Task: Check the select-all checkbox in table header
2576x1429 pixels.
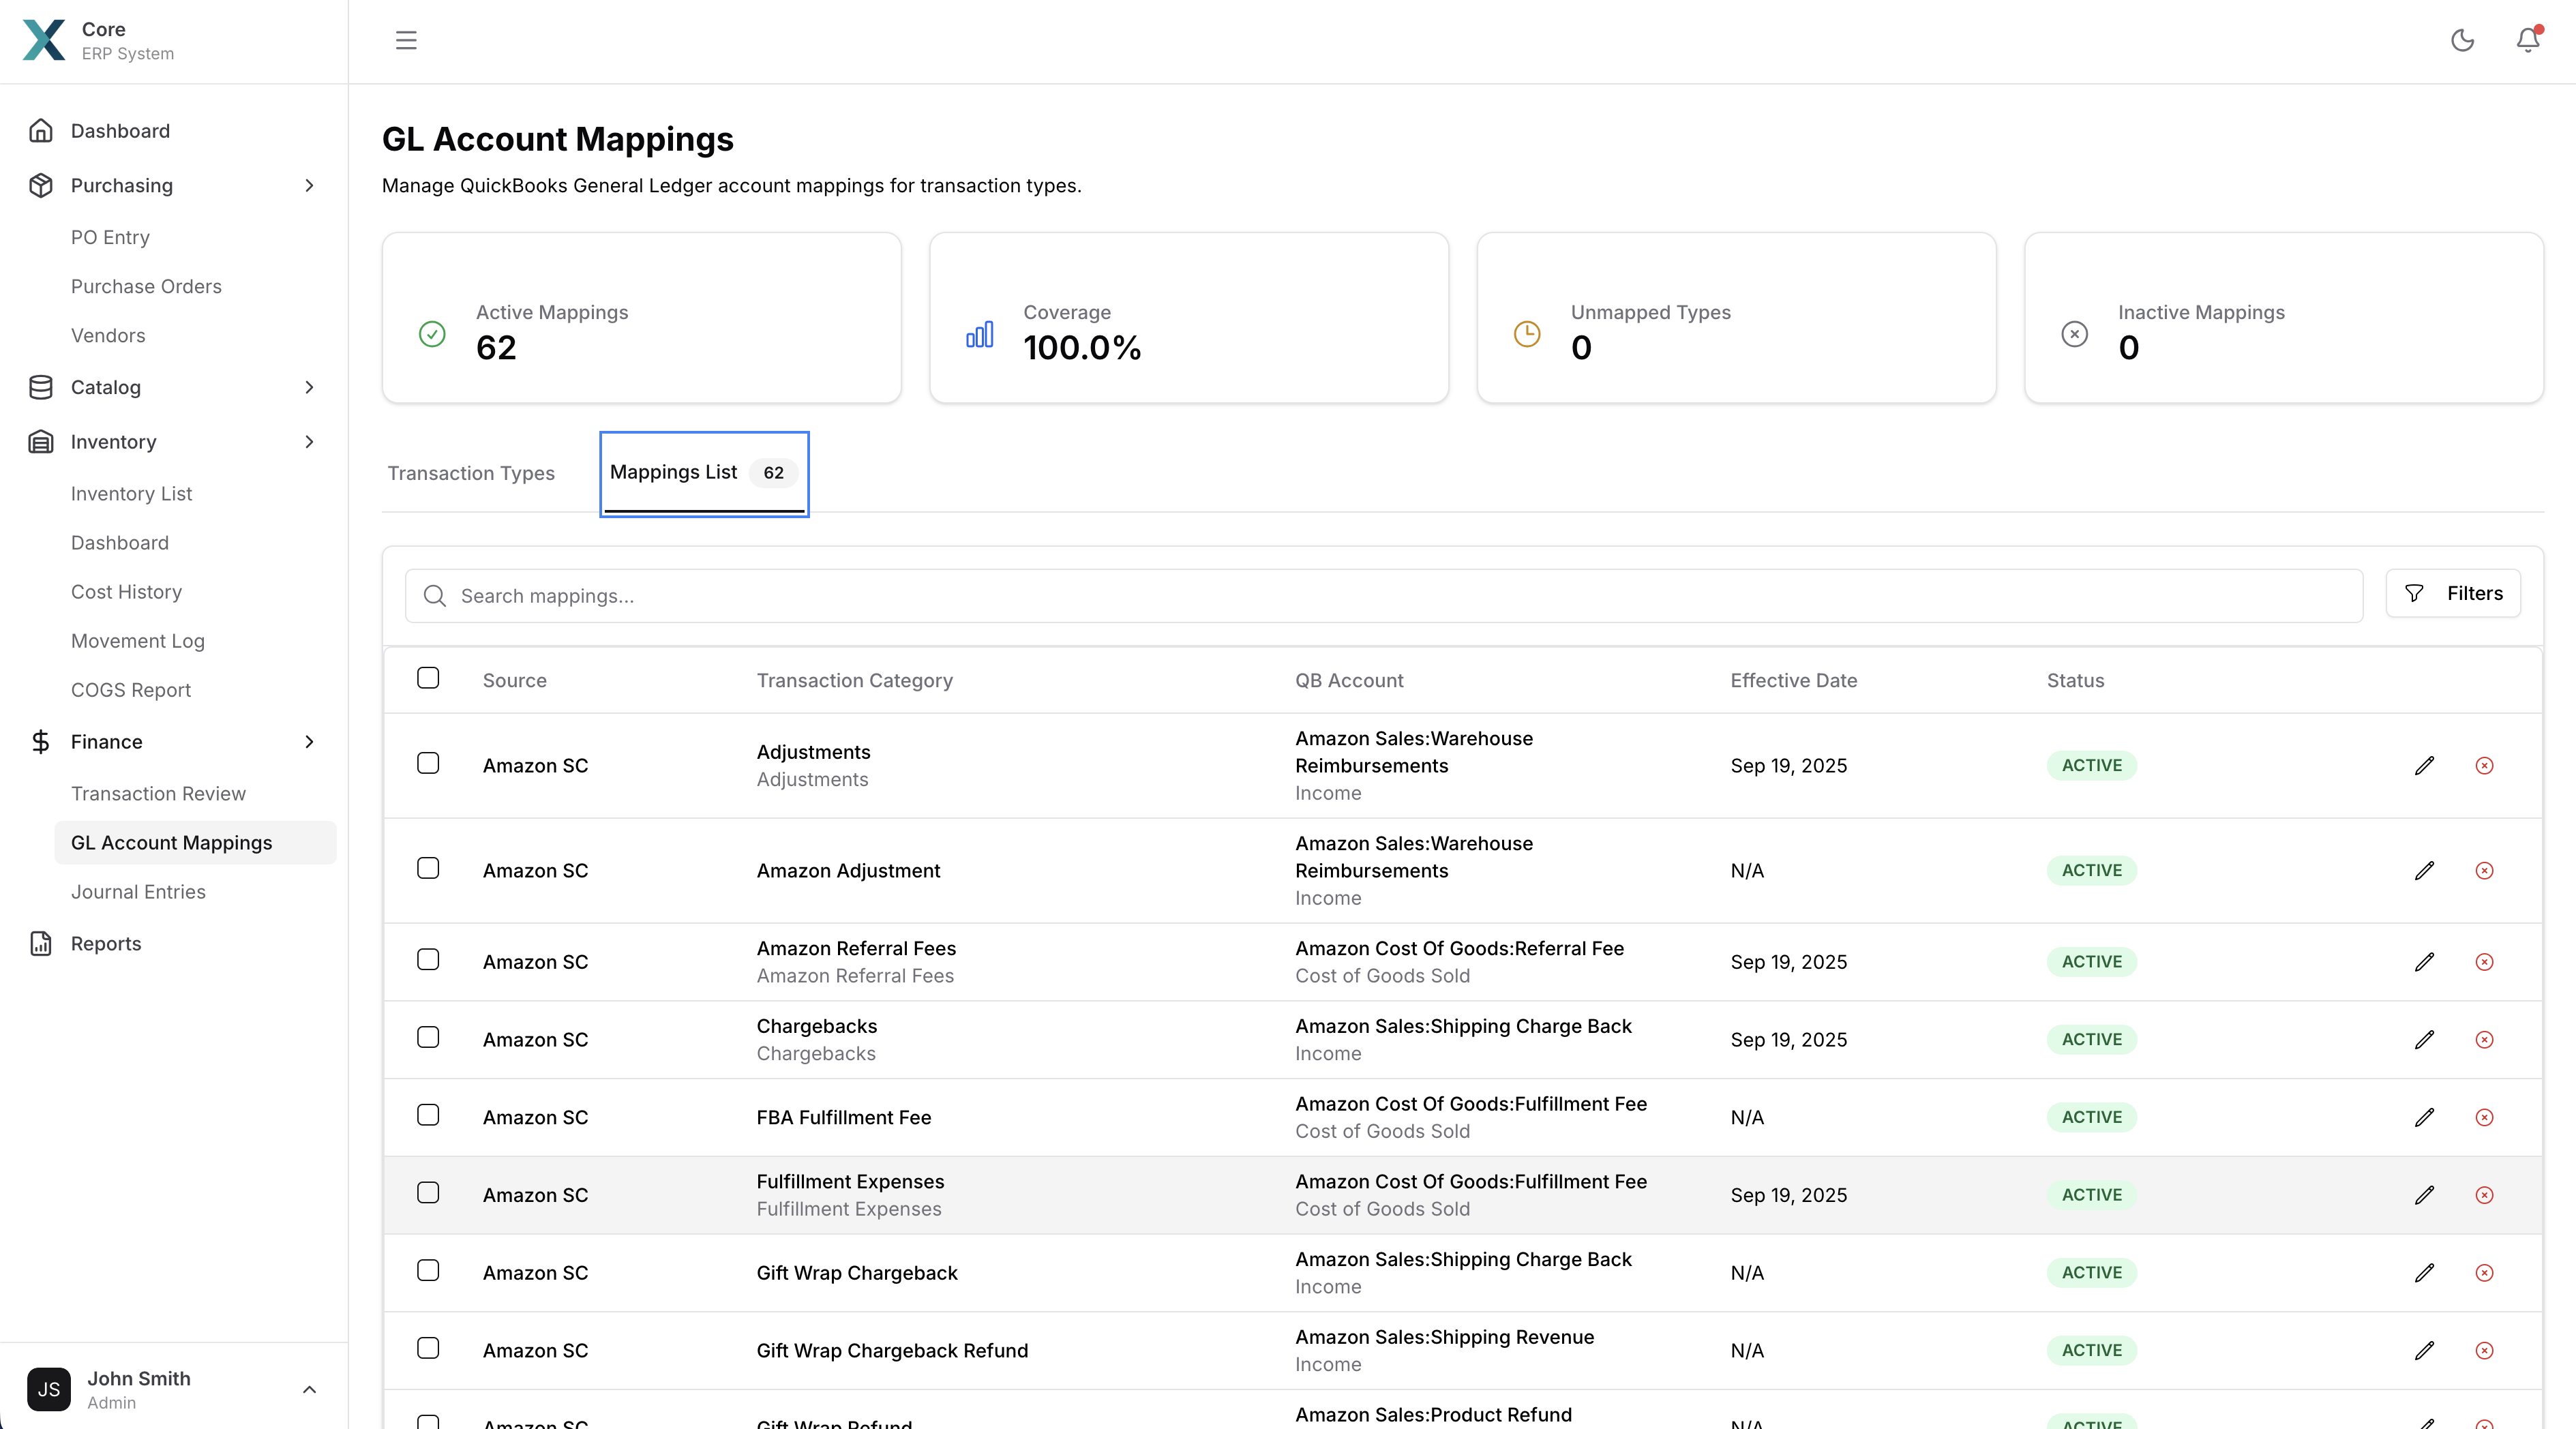Action: pos(428,678)
